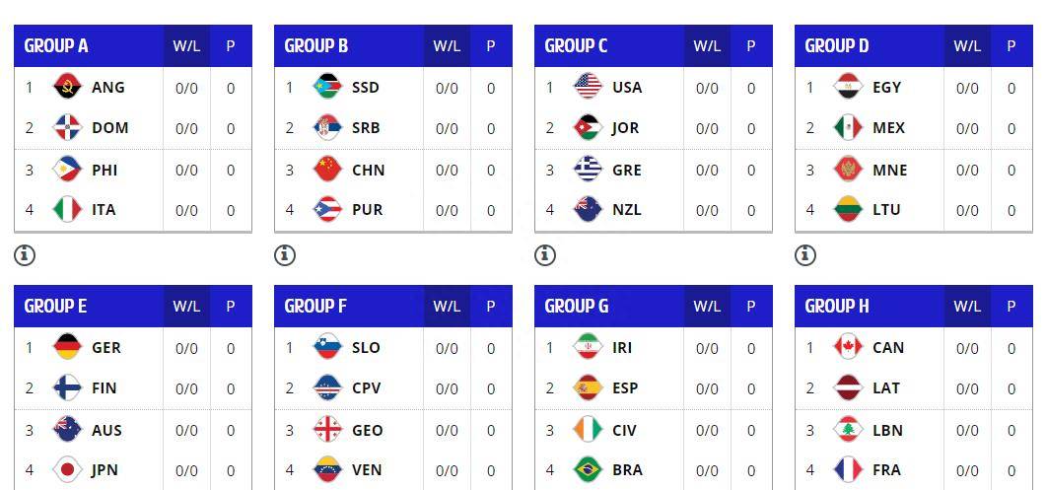
Task: Open the Group D info icon
Action: pyautogui.click(x=805, y=255)
